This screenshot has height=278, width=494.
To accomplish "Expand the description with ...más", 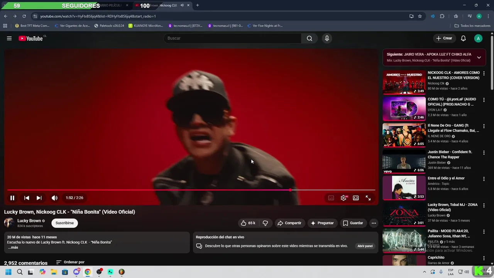I will coord(13,247).
